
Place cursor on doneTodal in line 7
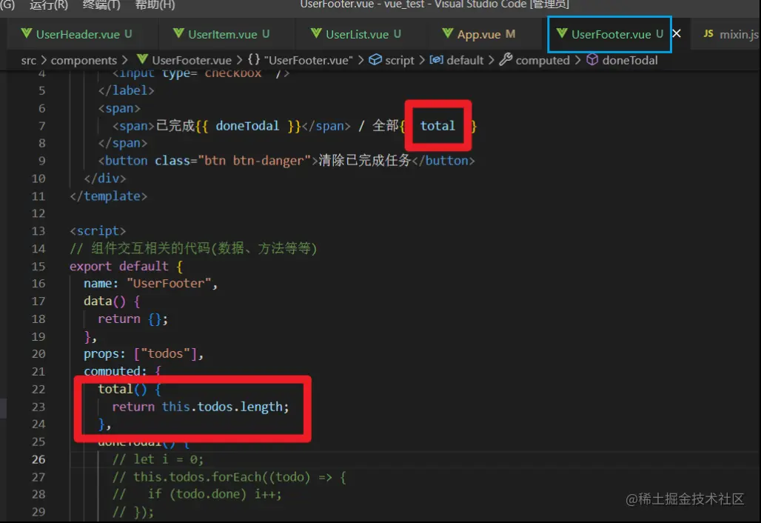pyautogui.click(x=247, y=126)
